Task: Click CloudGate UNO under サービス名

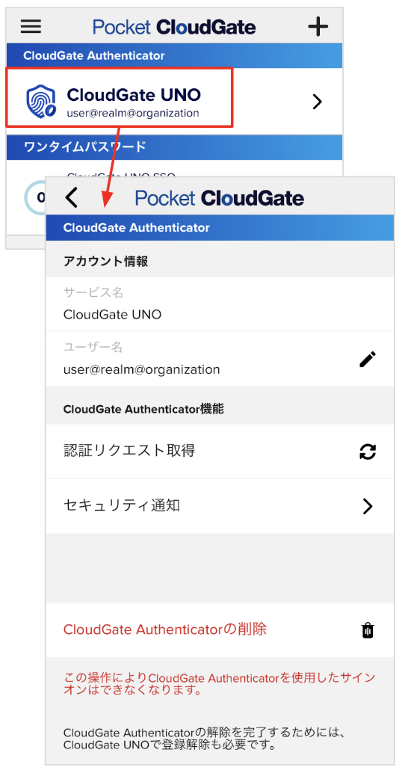Action: point(112,315)
